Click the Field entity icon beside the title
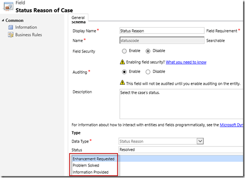Screen dimensions: 245x178 (x=8, y=7)
